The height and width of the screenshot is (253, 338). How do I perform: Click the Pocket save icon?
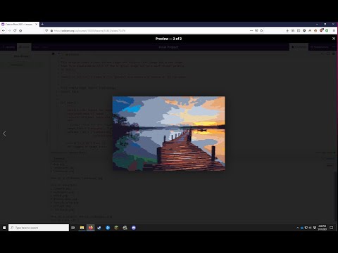pos(256,30)
